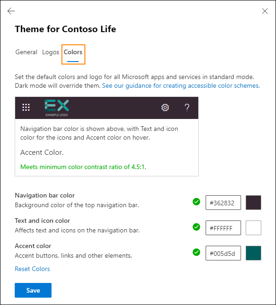Viewport: 276px width, 305px height.
Task: Click the #005d5d accent hex field
Action: pyautogui.click(x=223, y=253)
